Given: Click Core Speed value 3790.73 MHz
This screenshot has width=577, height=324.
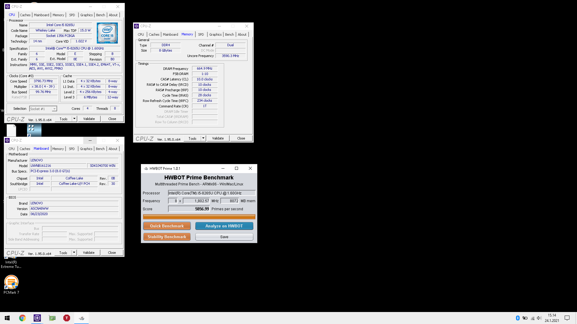Looking at the screenshot, I should (x=43, y=81).
